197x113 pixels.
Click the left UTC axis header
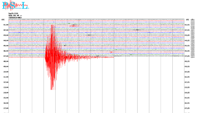point(3,20)
